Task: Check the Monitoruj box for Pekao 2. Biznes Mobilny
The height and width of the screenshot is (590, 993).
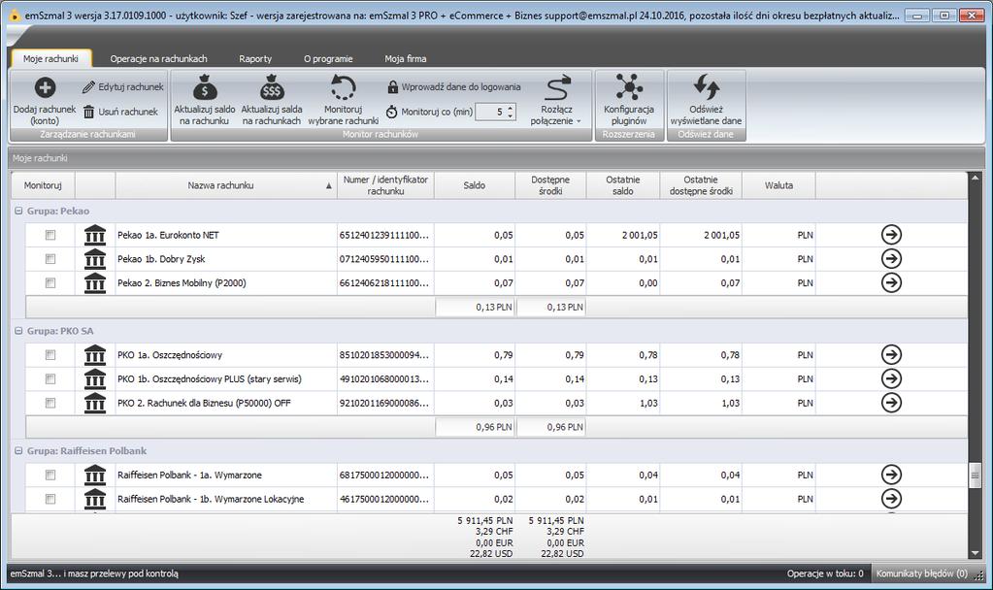Action: tap(50, 283)
